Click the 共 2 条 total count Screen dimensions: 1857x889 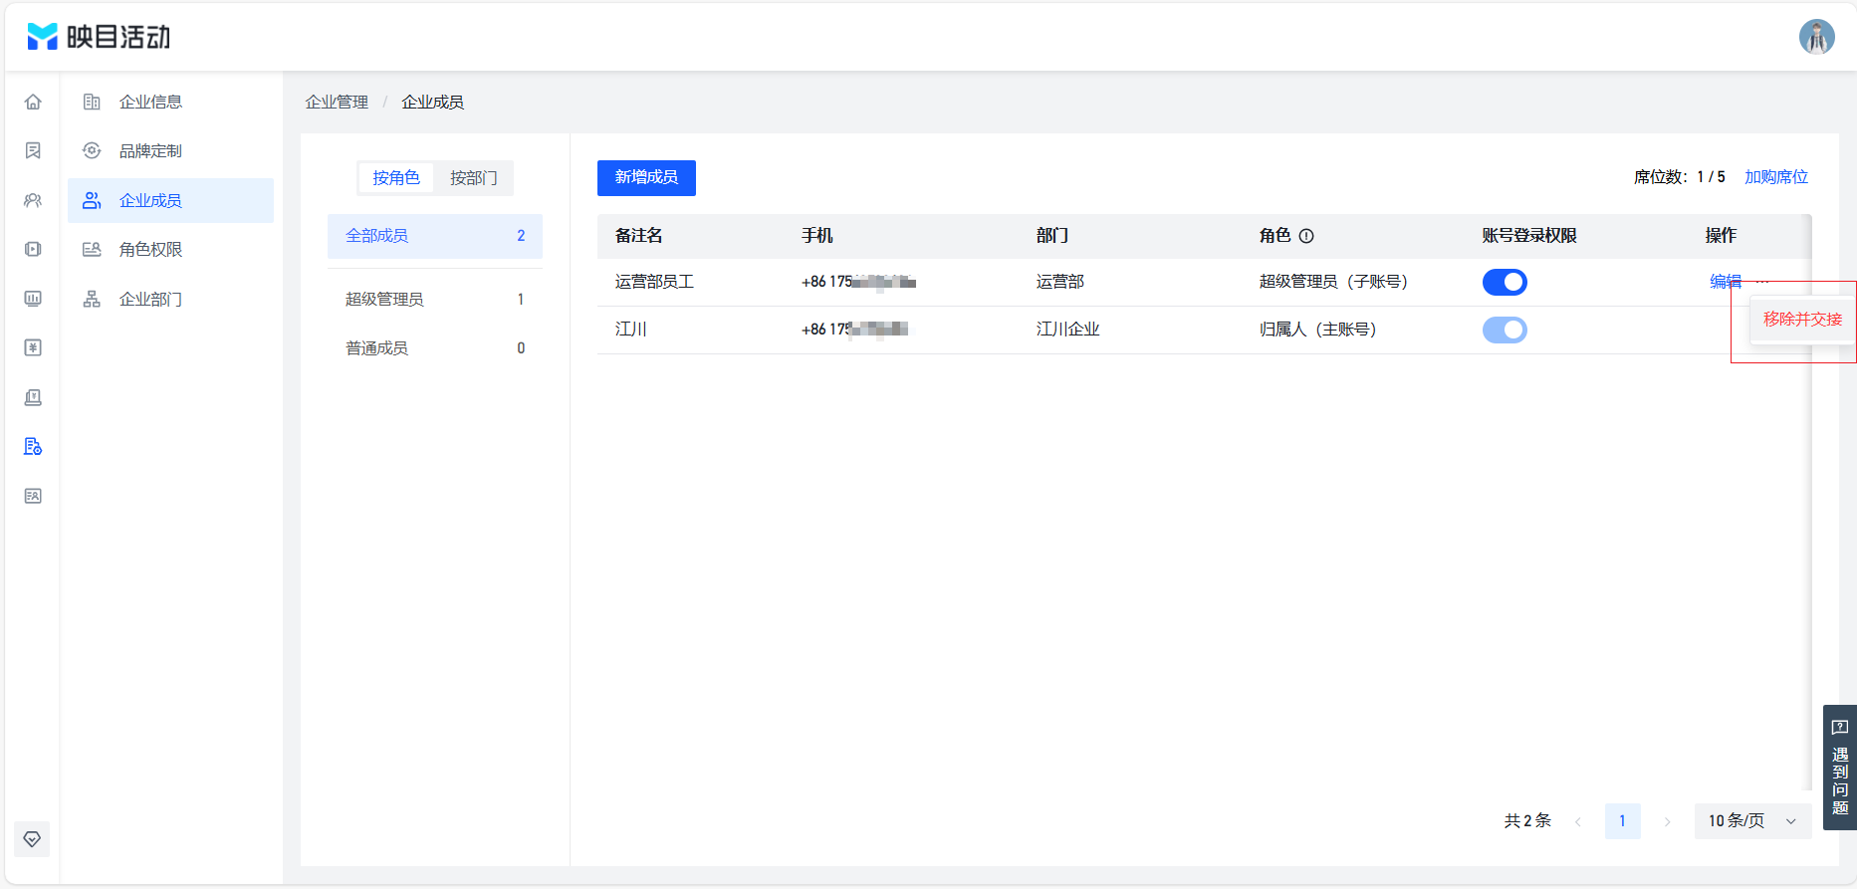click(1527, 821)
